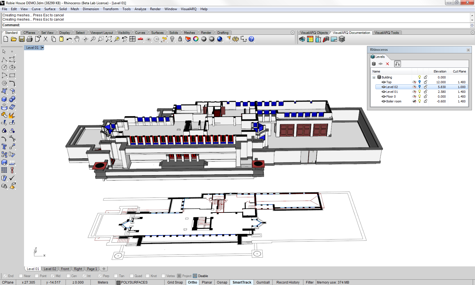This screenshot has height=285, width=475.
Task: Click the Command input line
Action: click(x=236, y=25)
